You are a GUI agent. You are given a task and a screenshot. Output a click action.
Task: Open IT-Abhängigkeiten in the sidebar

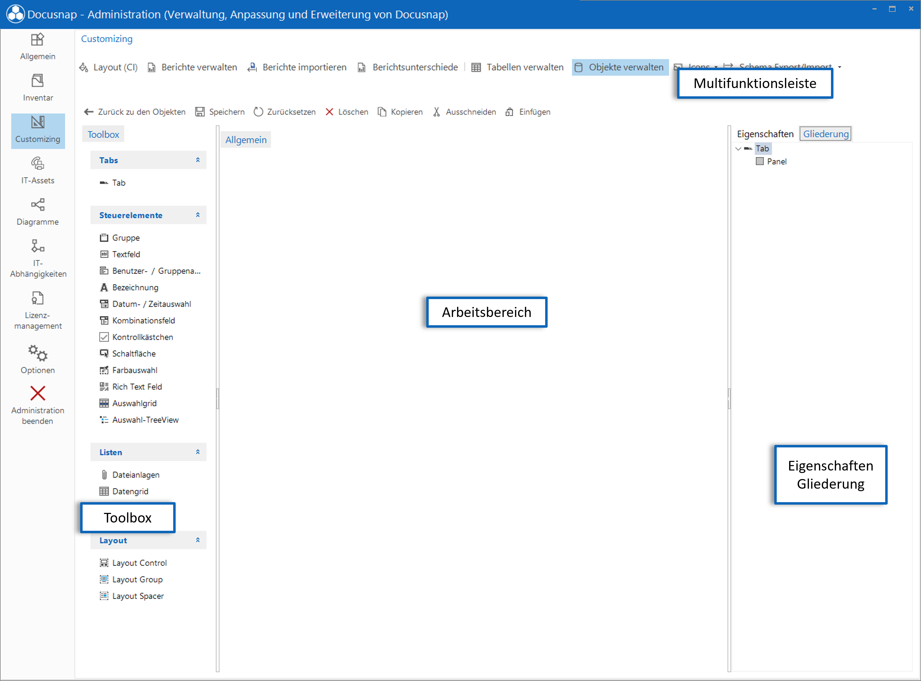tap(37, 259)
